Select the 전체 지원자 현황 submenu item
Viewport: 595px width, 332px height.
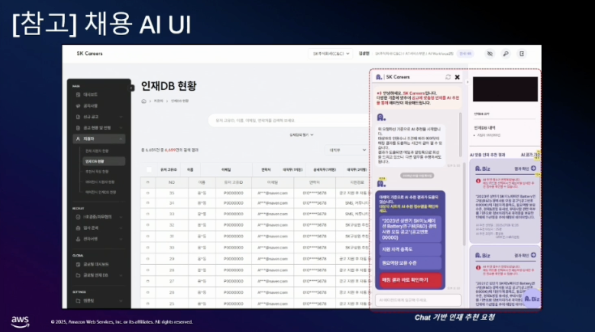(97, 151)
